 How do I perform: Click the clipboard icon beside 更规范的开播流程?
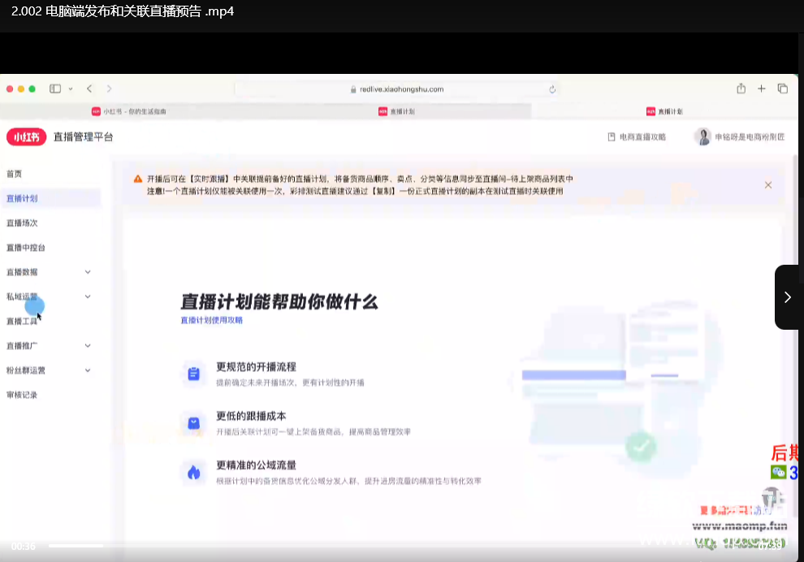(193, 374)
